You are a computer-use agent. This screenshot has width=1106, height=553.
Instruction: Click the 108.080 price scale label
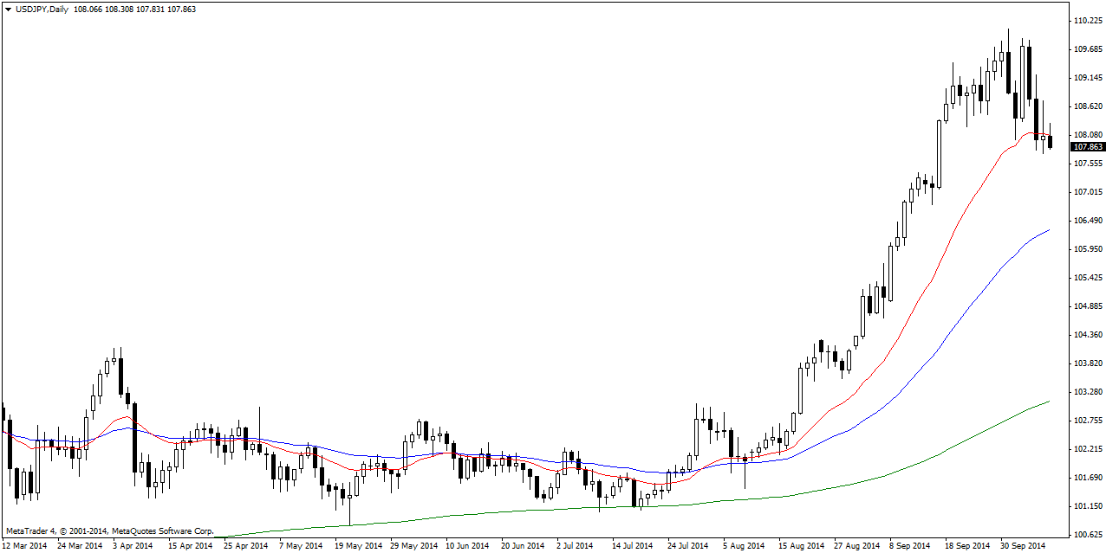click(1087, 134)
